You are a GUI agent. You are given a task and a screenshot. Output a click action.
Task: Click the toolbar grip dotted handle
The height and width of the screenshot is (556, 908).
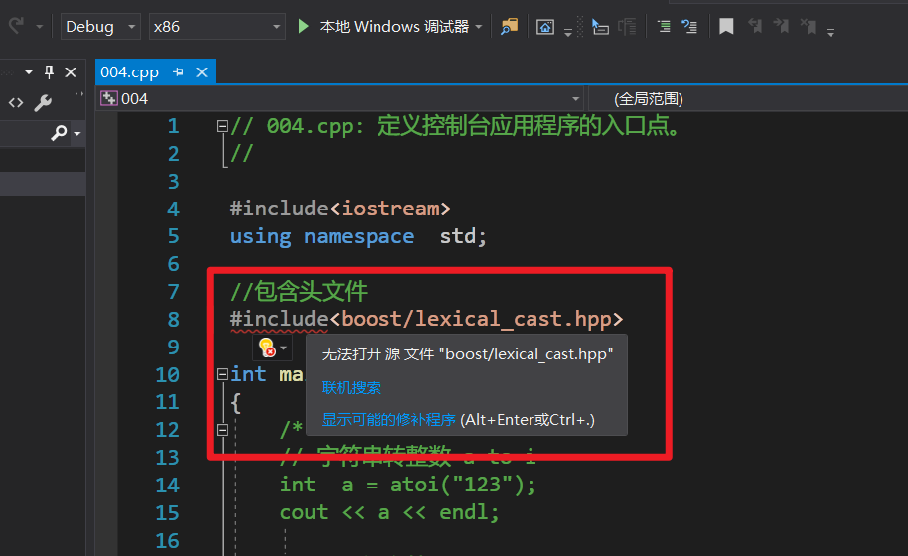coord(580,27)
